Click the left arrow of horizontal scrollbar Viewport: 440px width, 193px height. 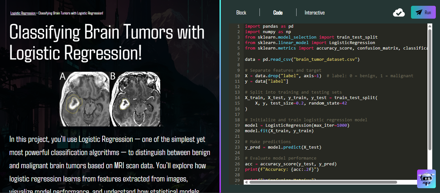[x=246, y=182]
